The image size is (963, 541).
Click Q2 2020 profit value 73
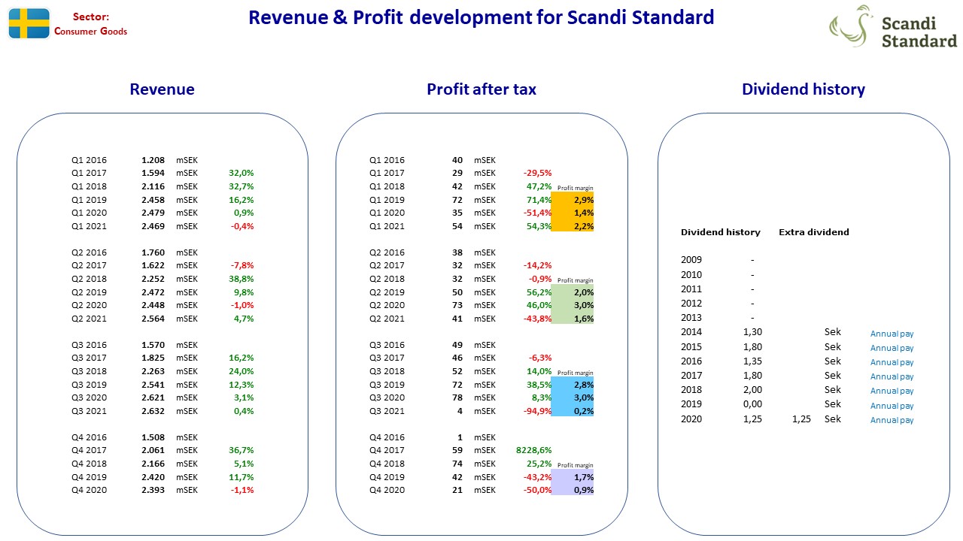coord(458,305)
